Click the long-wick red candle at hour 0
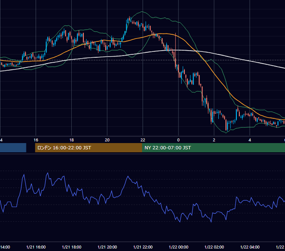Screen dimensions: 285x251 175,51
